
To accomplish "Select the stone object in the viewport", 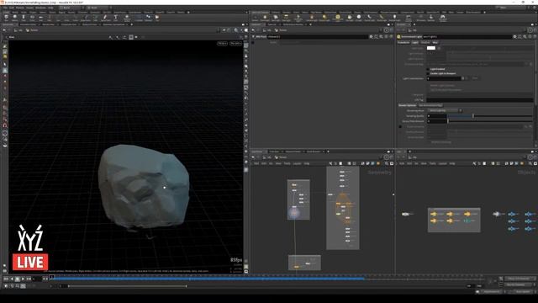I will click(x=144, y=187).
